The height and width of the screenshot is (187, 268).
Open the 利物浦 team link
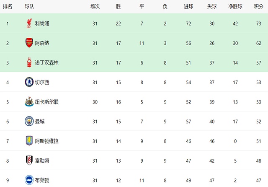42,23
